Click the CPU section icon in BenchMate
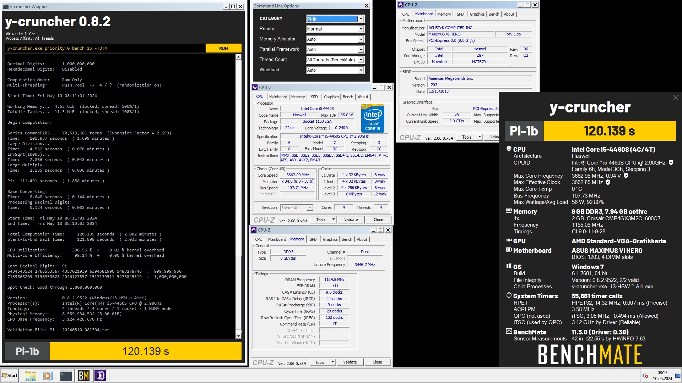The width and height of the screenshot is (682, 383). click(x=509, y=149)
